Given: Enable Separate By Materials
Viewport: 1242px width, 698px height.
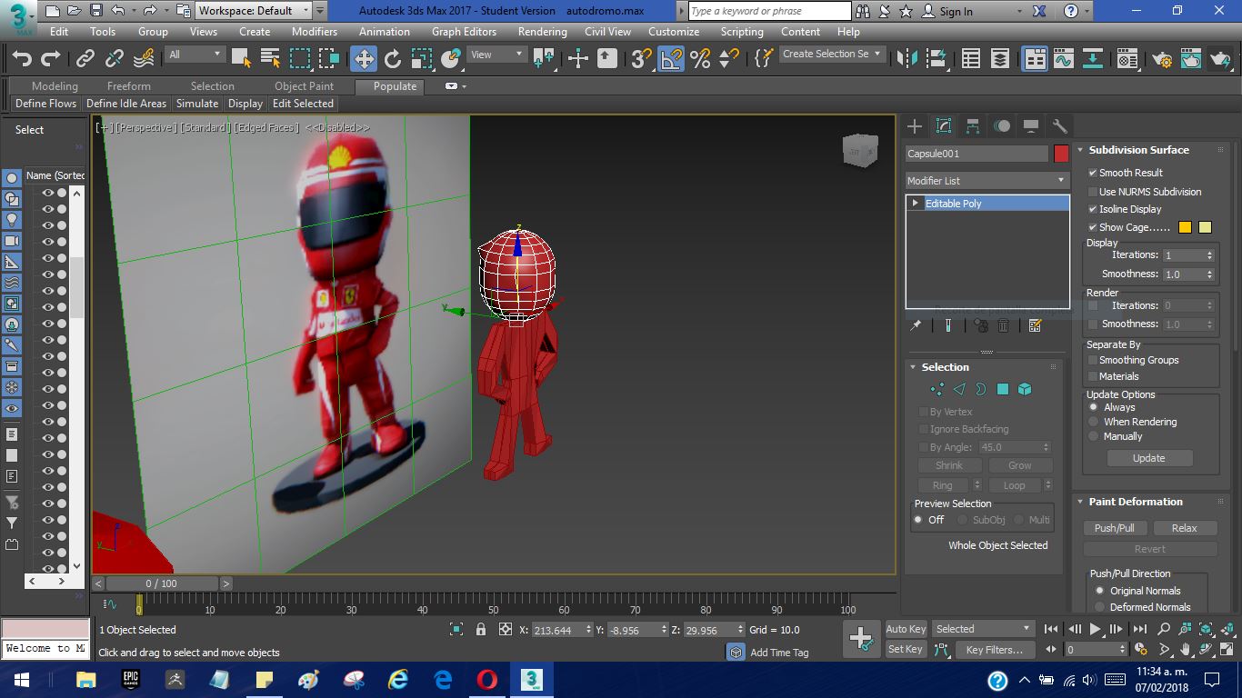Looking at the screenshot, I should 1093,376.
